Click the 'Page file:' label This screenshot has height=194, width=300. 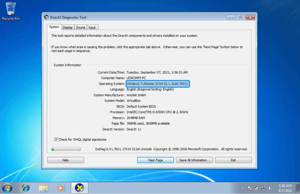point(118,123)
